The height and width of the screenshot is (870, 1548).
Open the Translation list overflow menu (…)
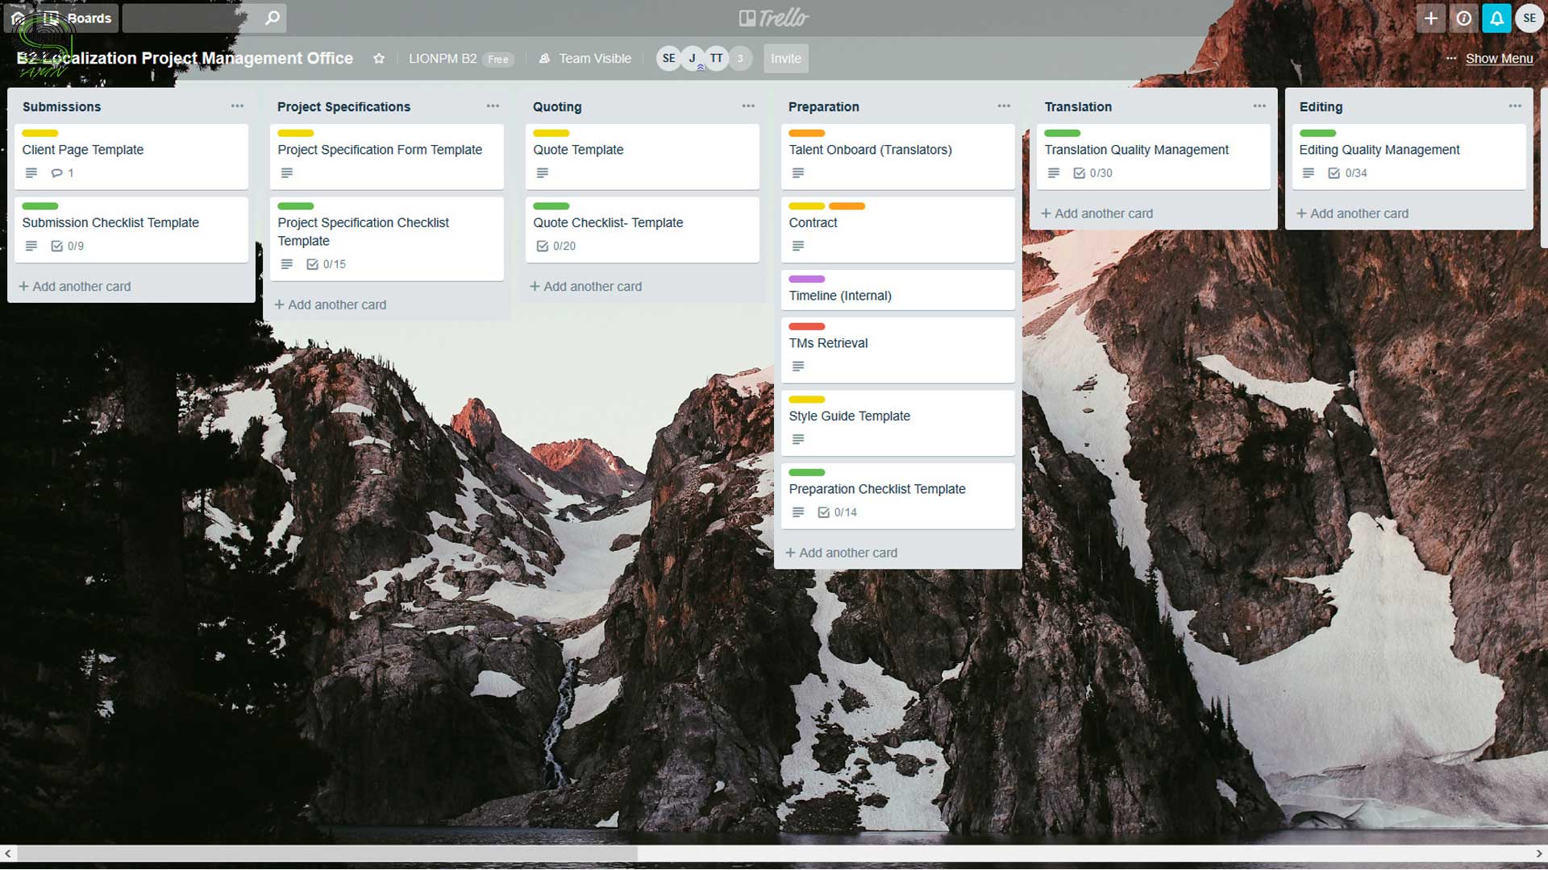[x=1259, y=106]
